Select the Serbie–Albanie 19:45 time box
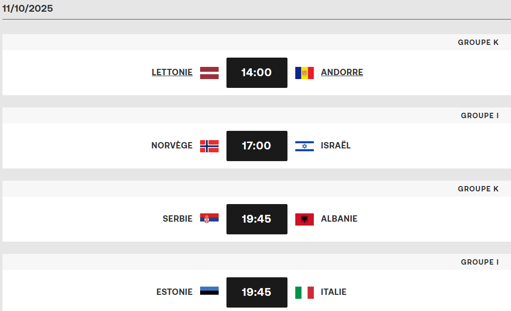The height and width of the screenshot is (311, 511). click(257, 219)
